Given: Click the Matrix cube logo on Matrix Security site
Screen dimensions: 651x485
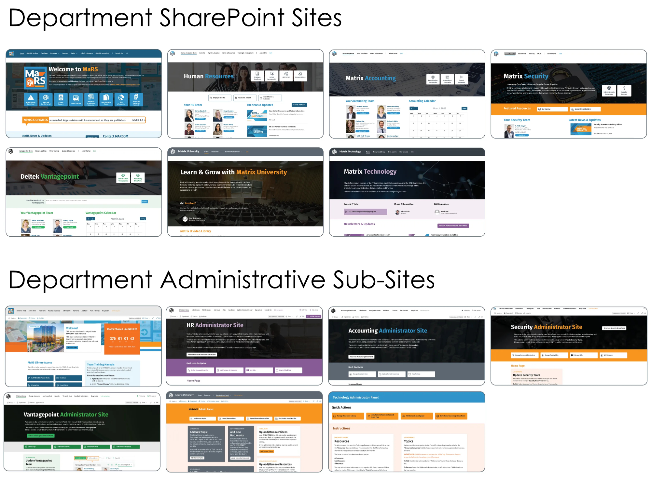Looking at the screenshot, I should [496, 54].
